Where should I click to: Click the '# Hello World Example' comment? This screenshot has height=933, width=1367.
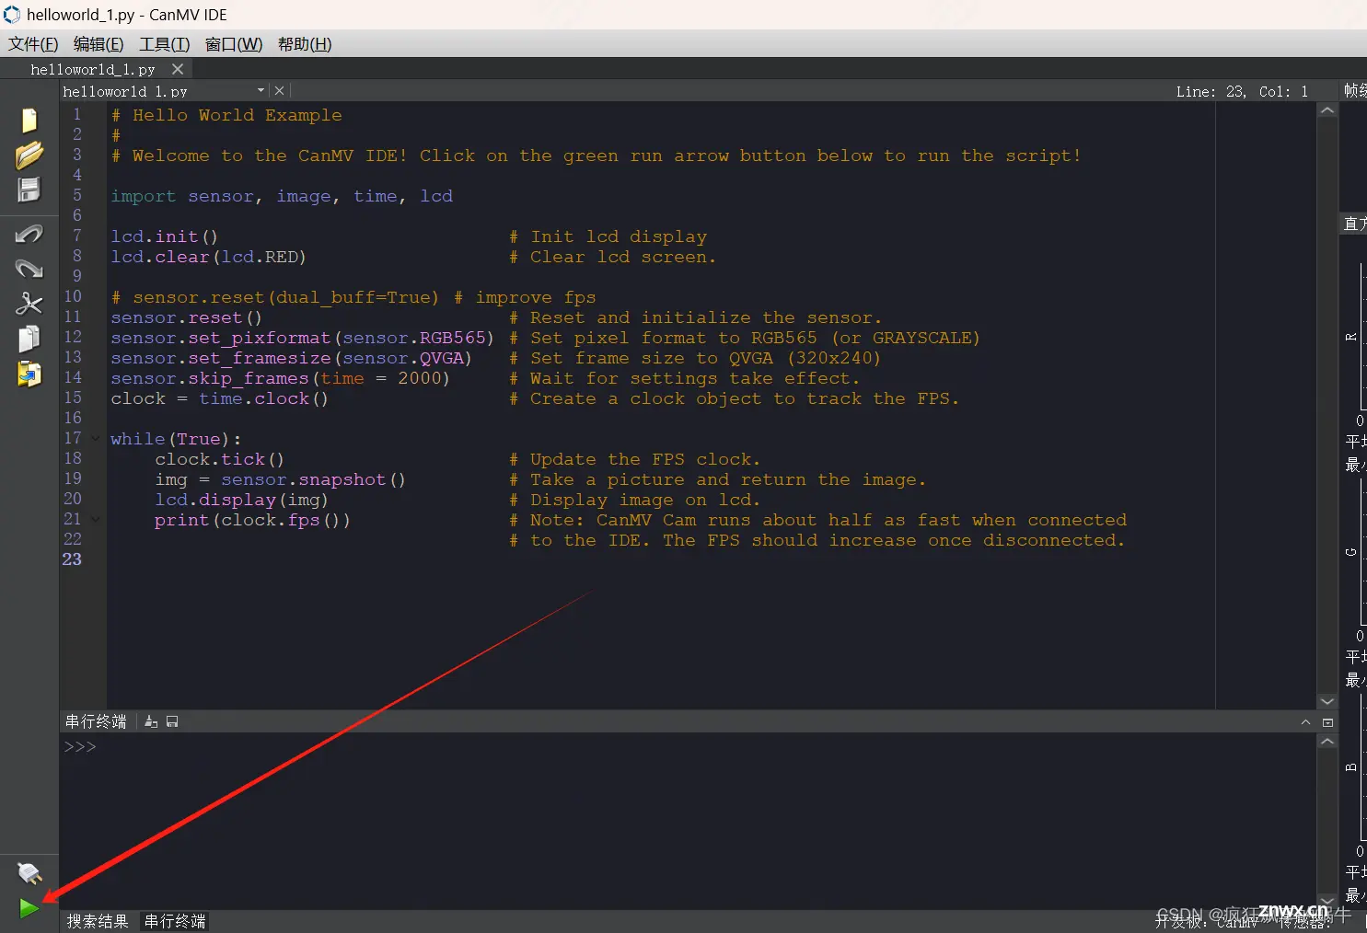226,115
